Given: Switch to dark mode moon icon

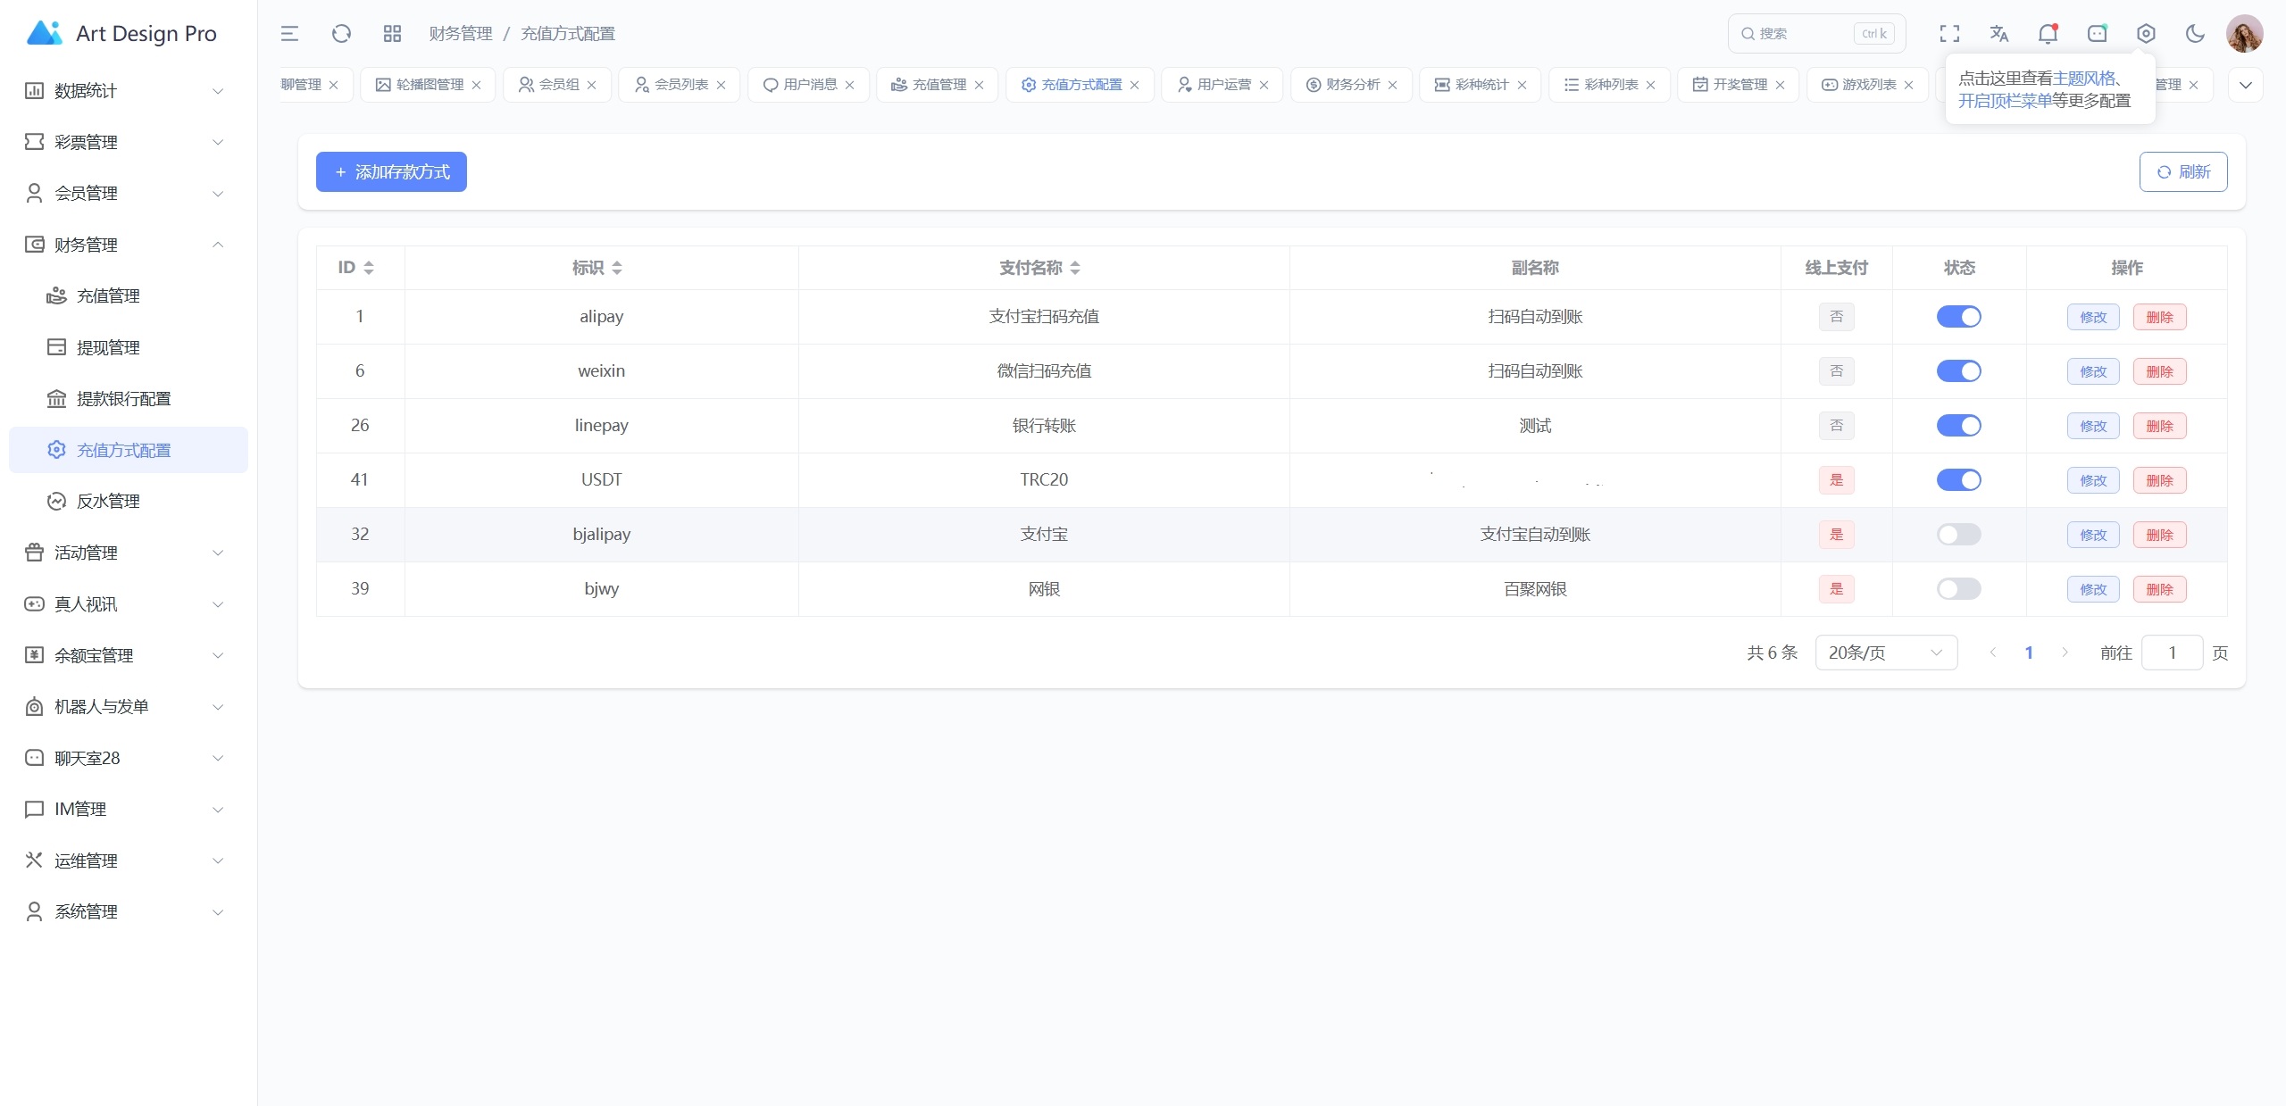Looking at the screenshot, I should coord(2195,34).
